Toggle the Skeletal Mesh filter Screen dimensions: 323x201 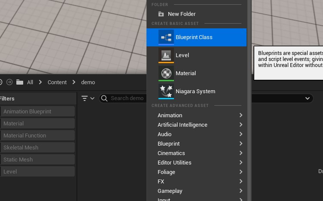tap(37, 147)
